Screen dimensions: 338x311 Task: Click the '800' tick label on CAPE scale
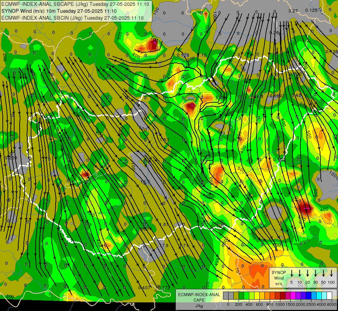(270, 304)
